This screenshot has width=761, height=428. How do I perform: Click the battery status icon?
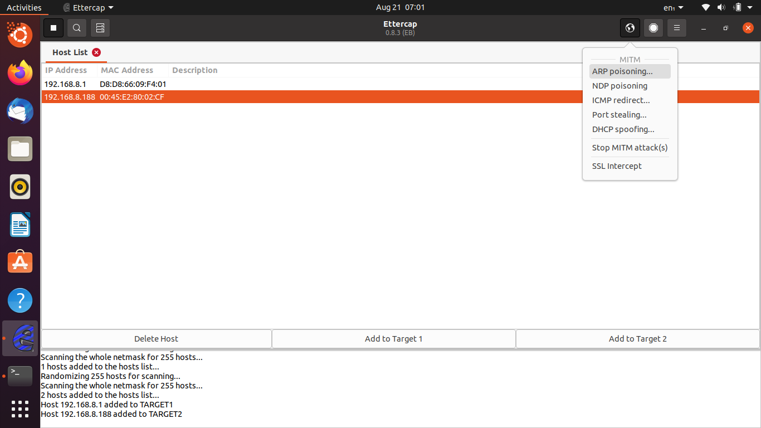(x=738, y=7)
